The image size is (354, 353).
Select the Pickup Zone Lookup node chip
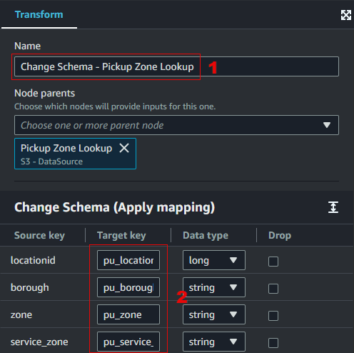[66, 154]
